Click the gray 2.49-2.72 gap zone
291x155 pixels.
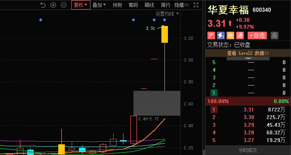157,103
